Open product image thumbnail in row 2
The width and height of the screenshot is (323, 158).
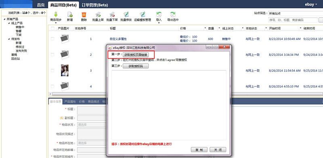[65, 55]
